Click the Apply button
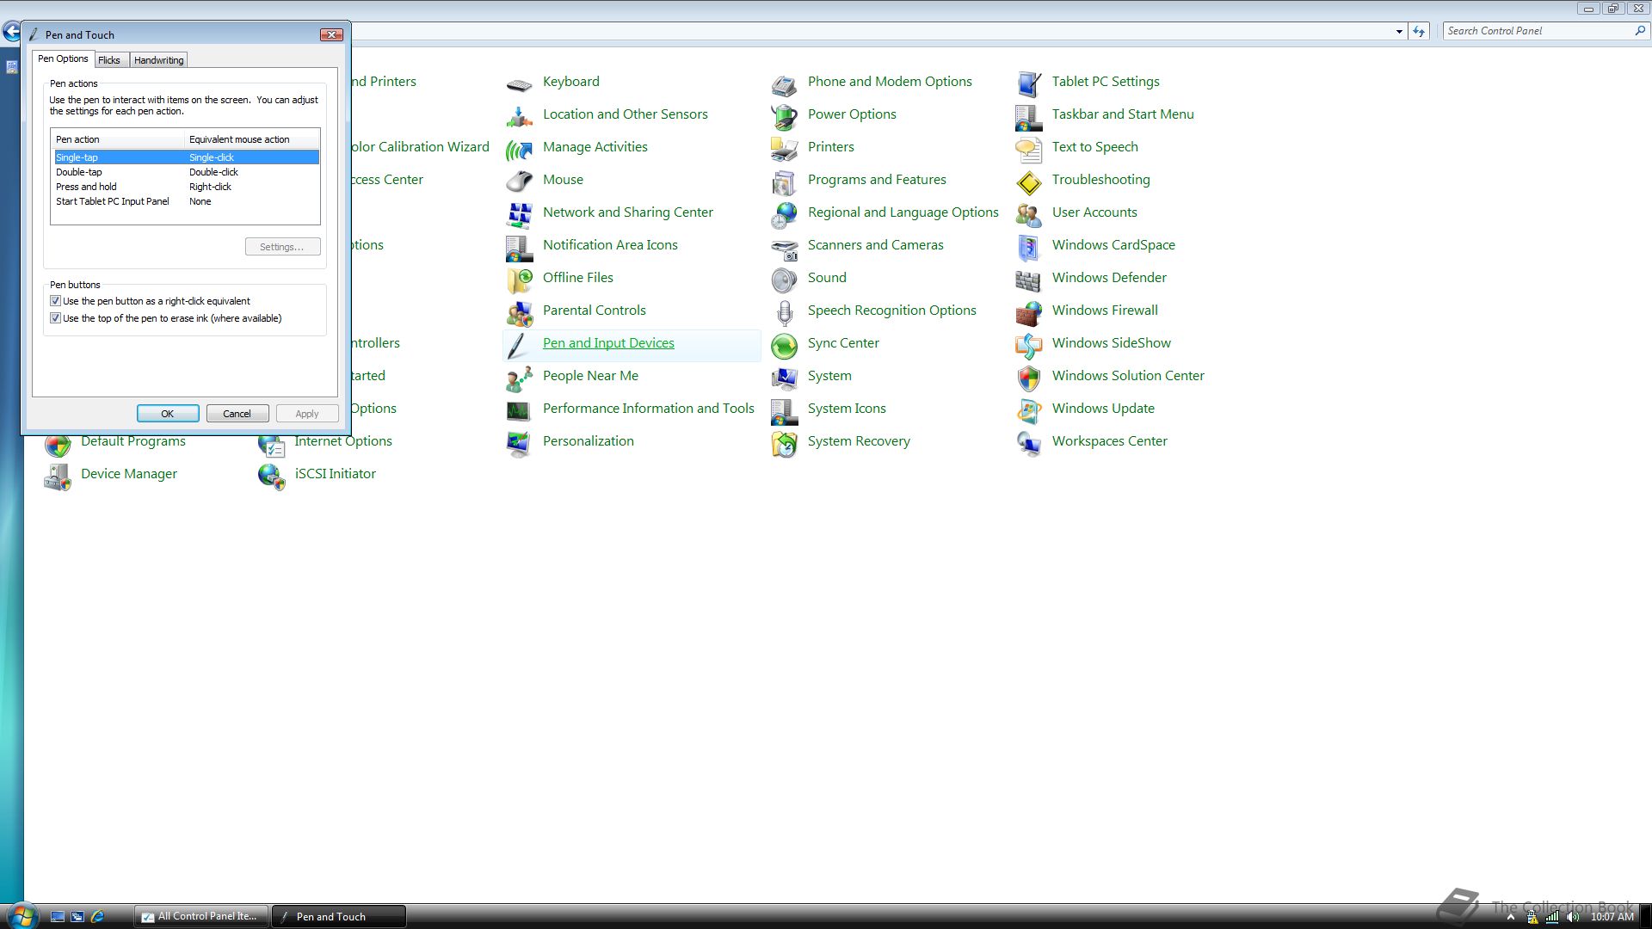The height and width of the screenshot is (929, 1652). pyautogui.click(x=307, y=414)
